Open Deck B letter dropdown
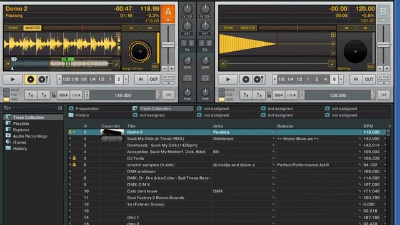The width and height of the screenshot is (400, 225). coord(383,20)
